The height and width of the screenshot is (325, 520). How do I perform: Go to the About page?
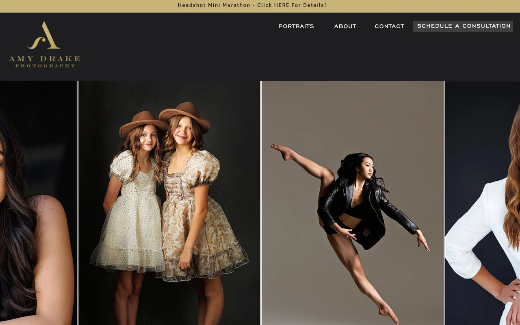pyautogui.click(x=345, y=26)
